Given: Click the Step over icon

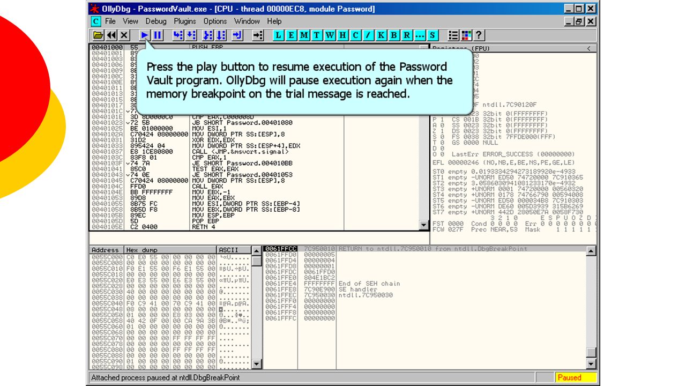Looking at the screenshot, I should point(191,35).
